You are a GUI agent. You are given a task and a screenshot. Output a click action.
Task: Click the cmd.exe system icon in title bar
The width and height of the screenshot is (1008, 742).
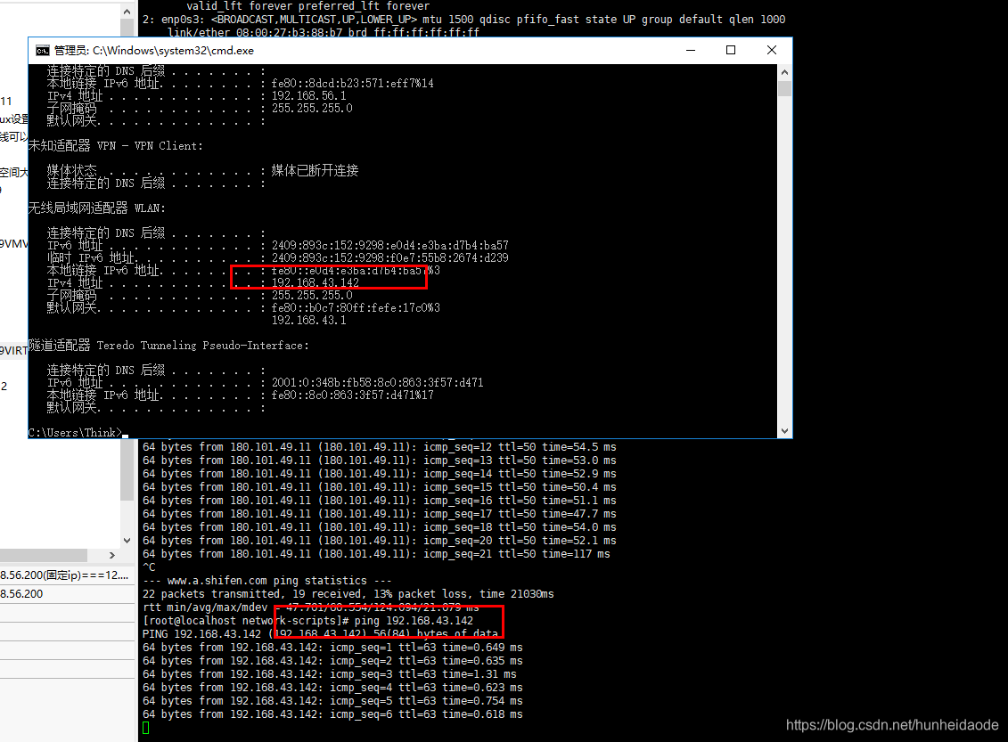(x=44, y=51)
